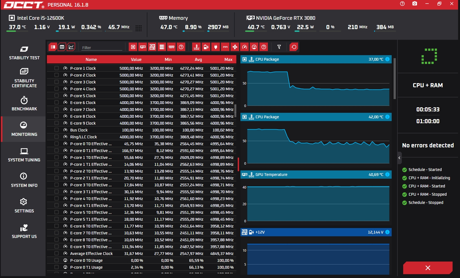
Task: Switch to graph-only view mode
Action: pyautogui.click(x=71, y=47)
